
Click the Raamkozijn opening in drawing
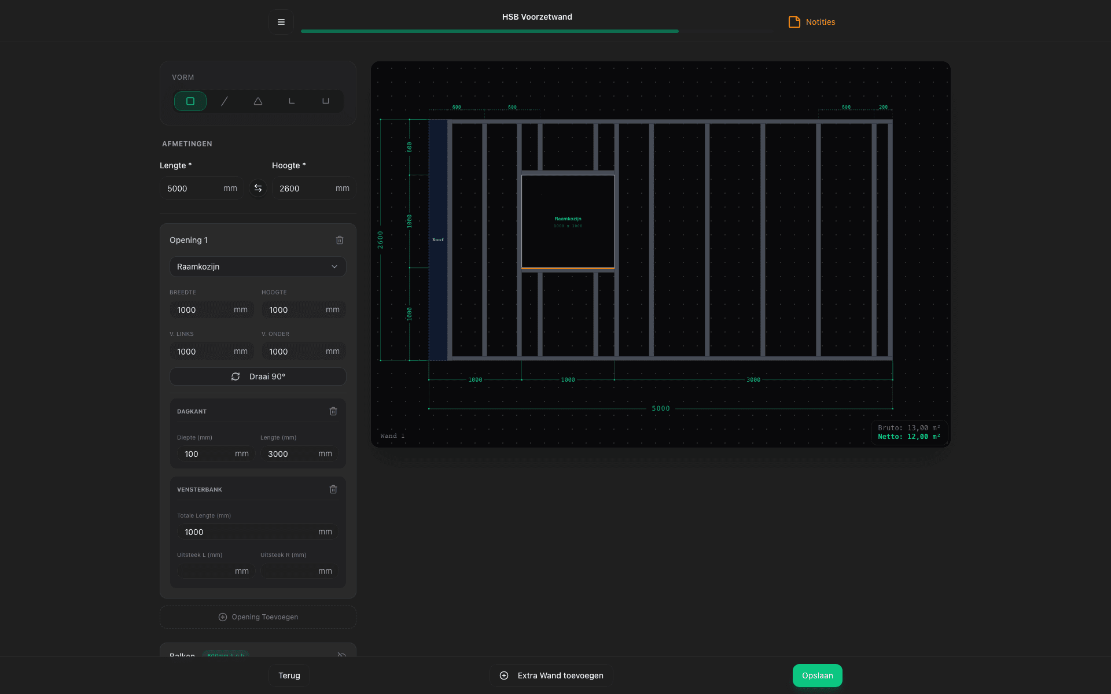click(568, 222)
